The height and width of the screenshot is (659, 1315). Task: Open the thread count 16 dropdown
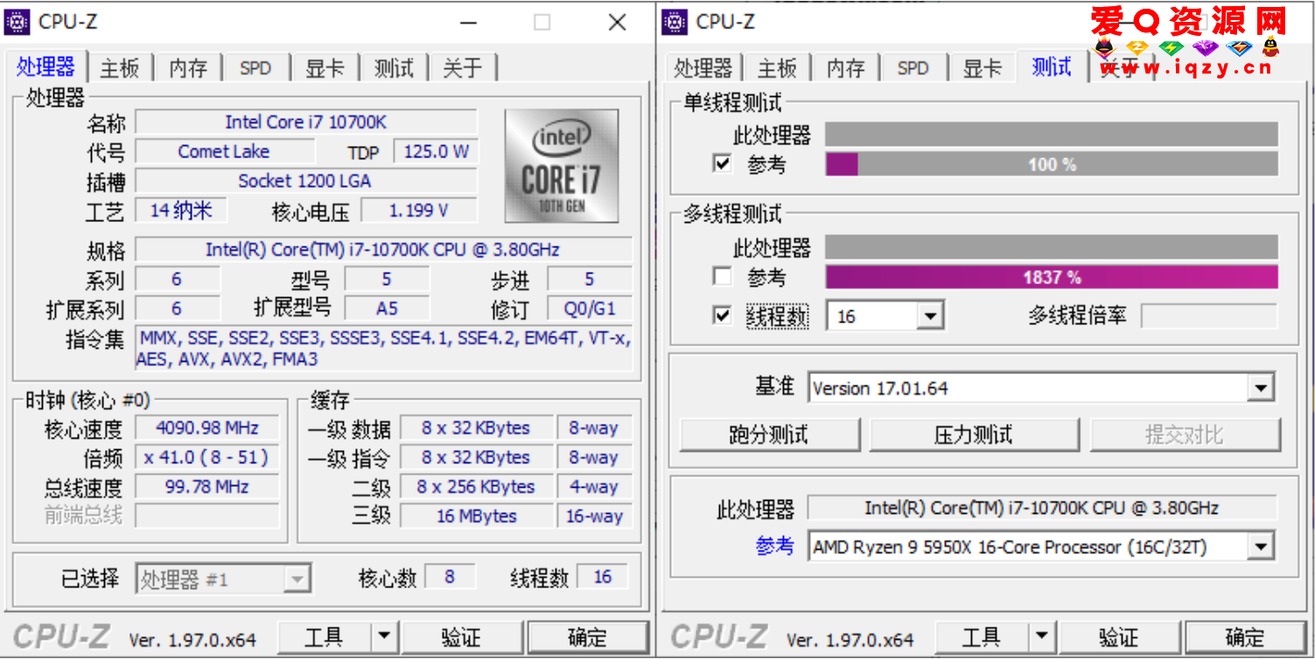click(931, 316)
